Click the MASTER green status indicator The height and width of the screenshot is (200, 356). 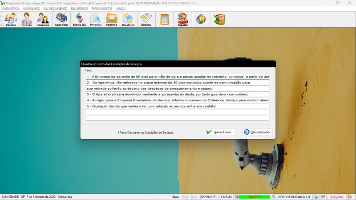click(255, 197)
